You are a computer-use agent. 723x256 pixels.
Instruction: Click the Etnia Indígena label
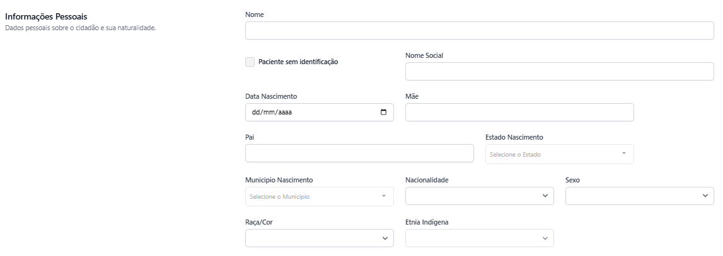[x=427, y=222]
